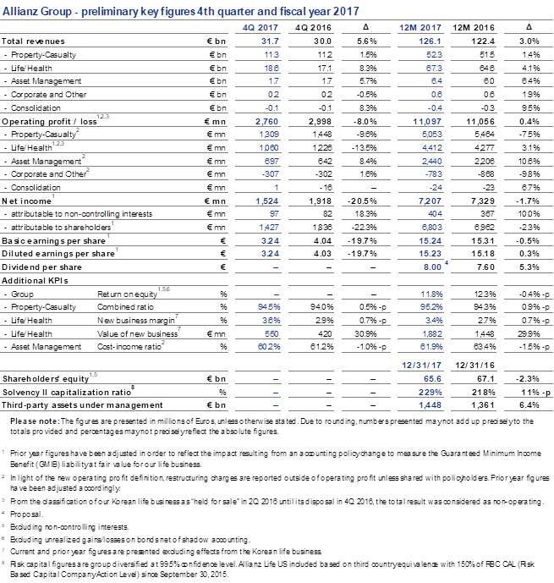
Task: Click Total revenues 12M 2017 value 126.1
Action: coord(431,41)
